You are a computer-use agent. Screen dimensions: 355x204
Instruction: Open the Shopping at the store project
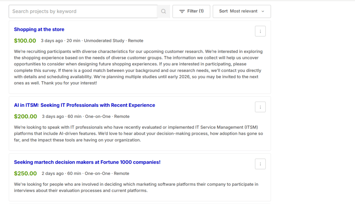point(39,29)
